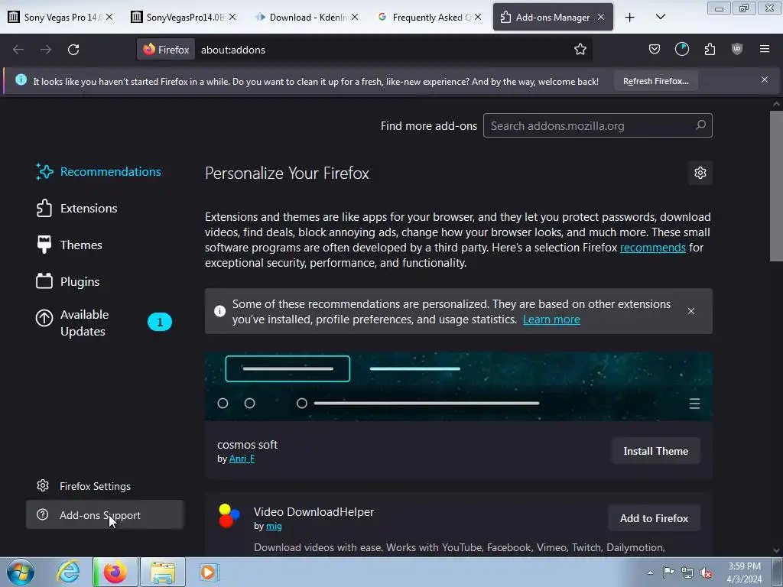Open a new tab with the plus button
Viewport: 783px width, 587px height.
(630, 18)
